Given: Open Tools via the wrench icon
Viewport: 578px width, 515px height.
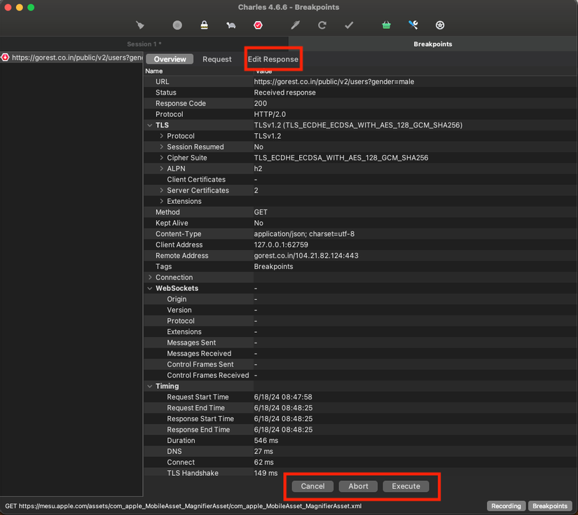Looking at the screenshot, I should click(413, 25).
